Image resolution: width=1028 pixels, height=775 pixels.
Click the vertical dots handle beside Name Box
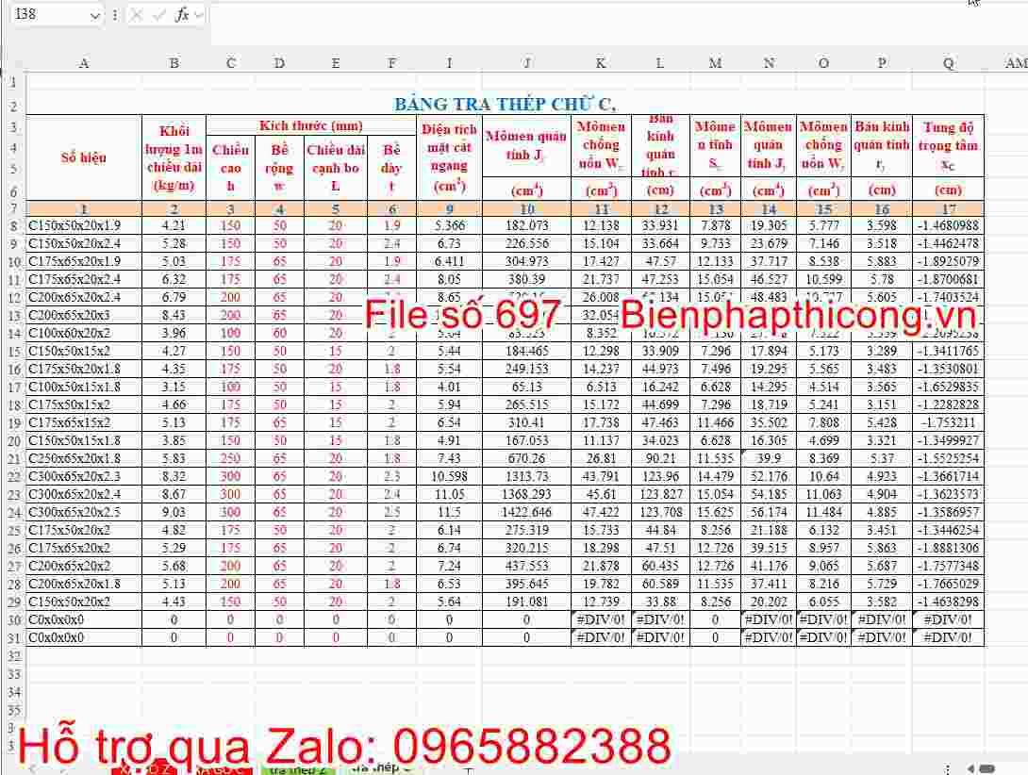pos(114,14)
